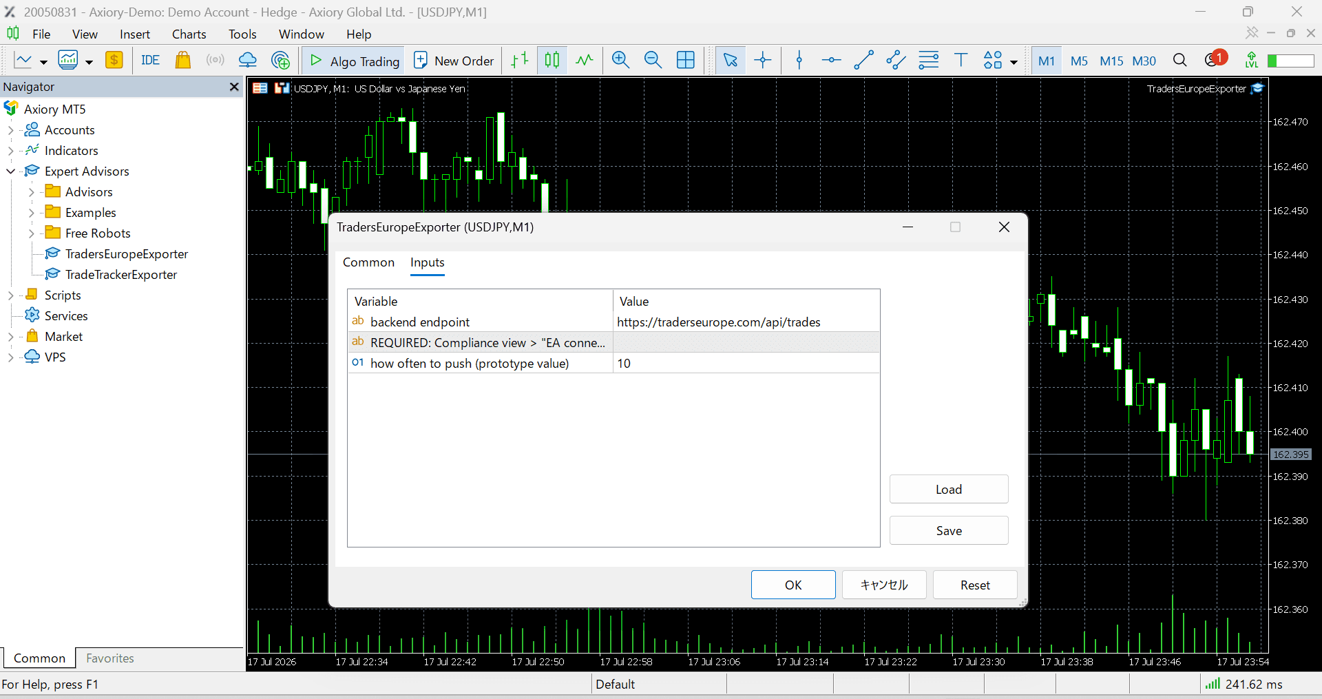Image resolution: width=1322 pixels, height=699 pixels.
Task: Load an input preset file
Action: tap(949, 489)
